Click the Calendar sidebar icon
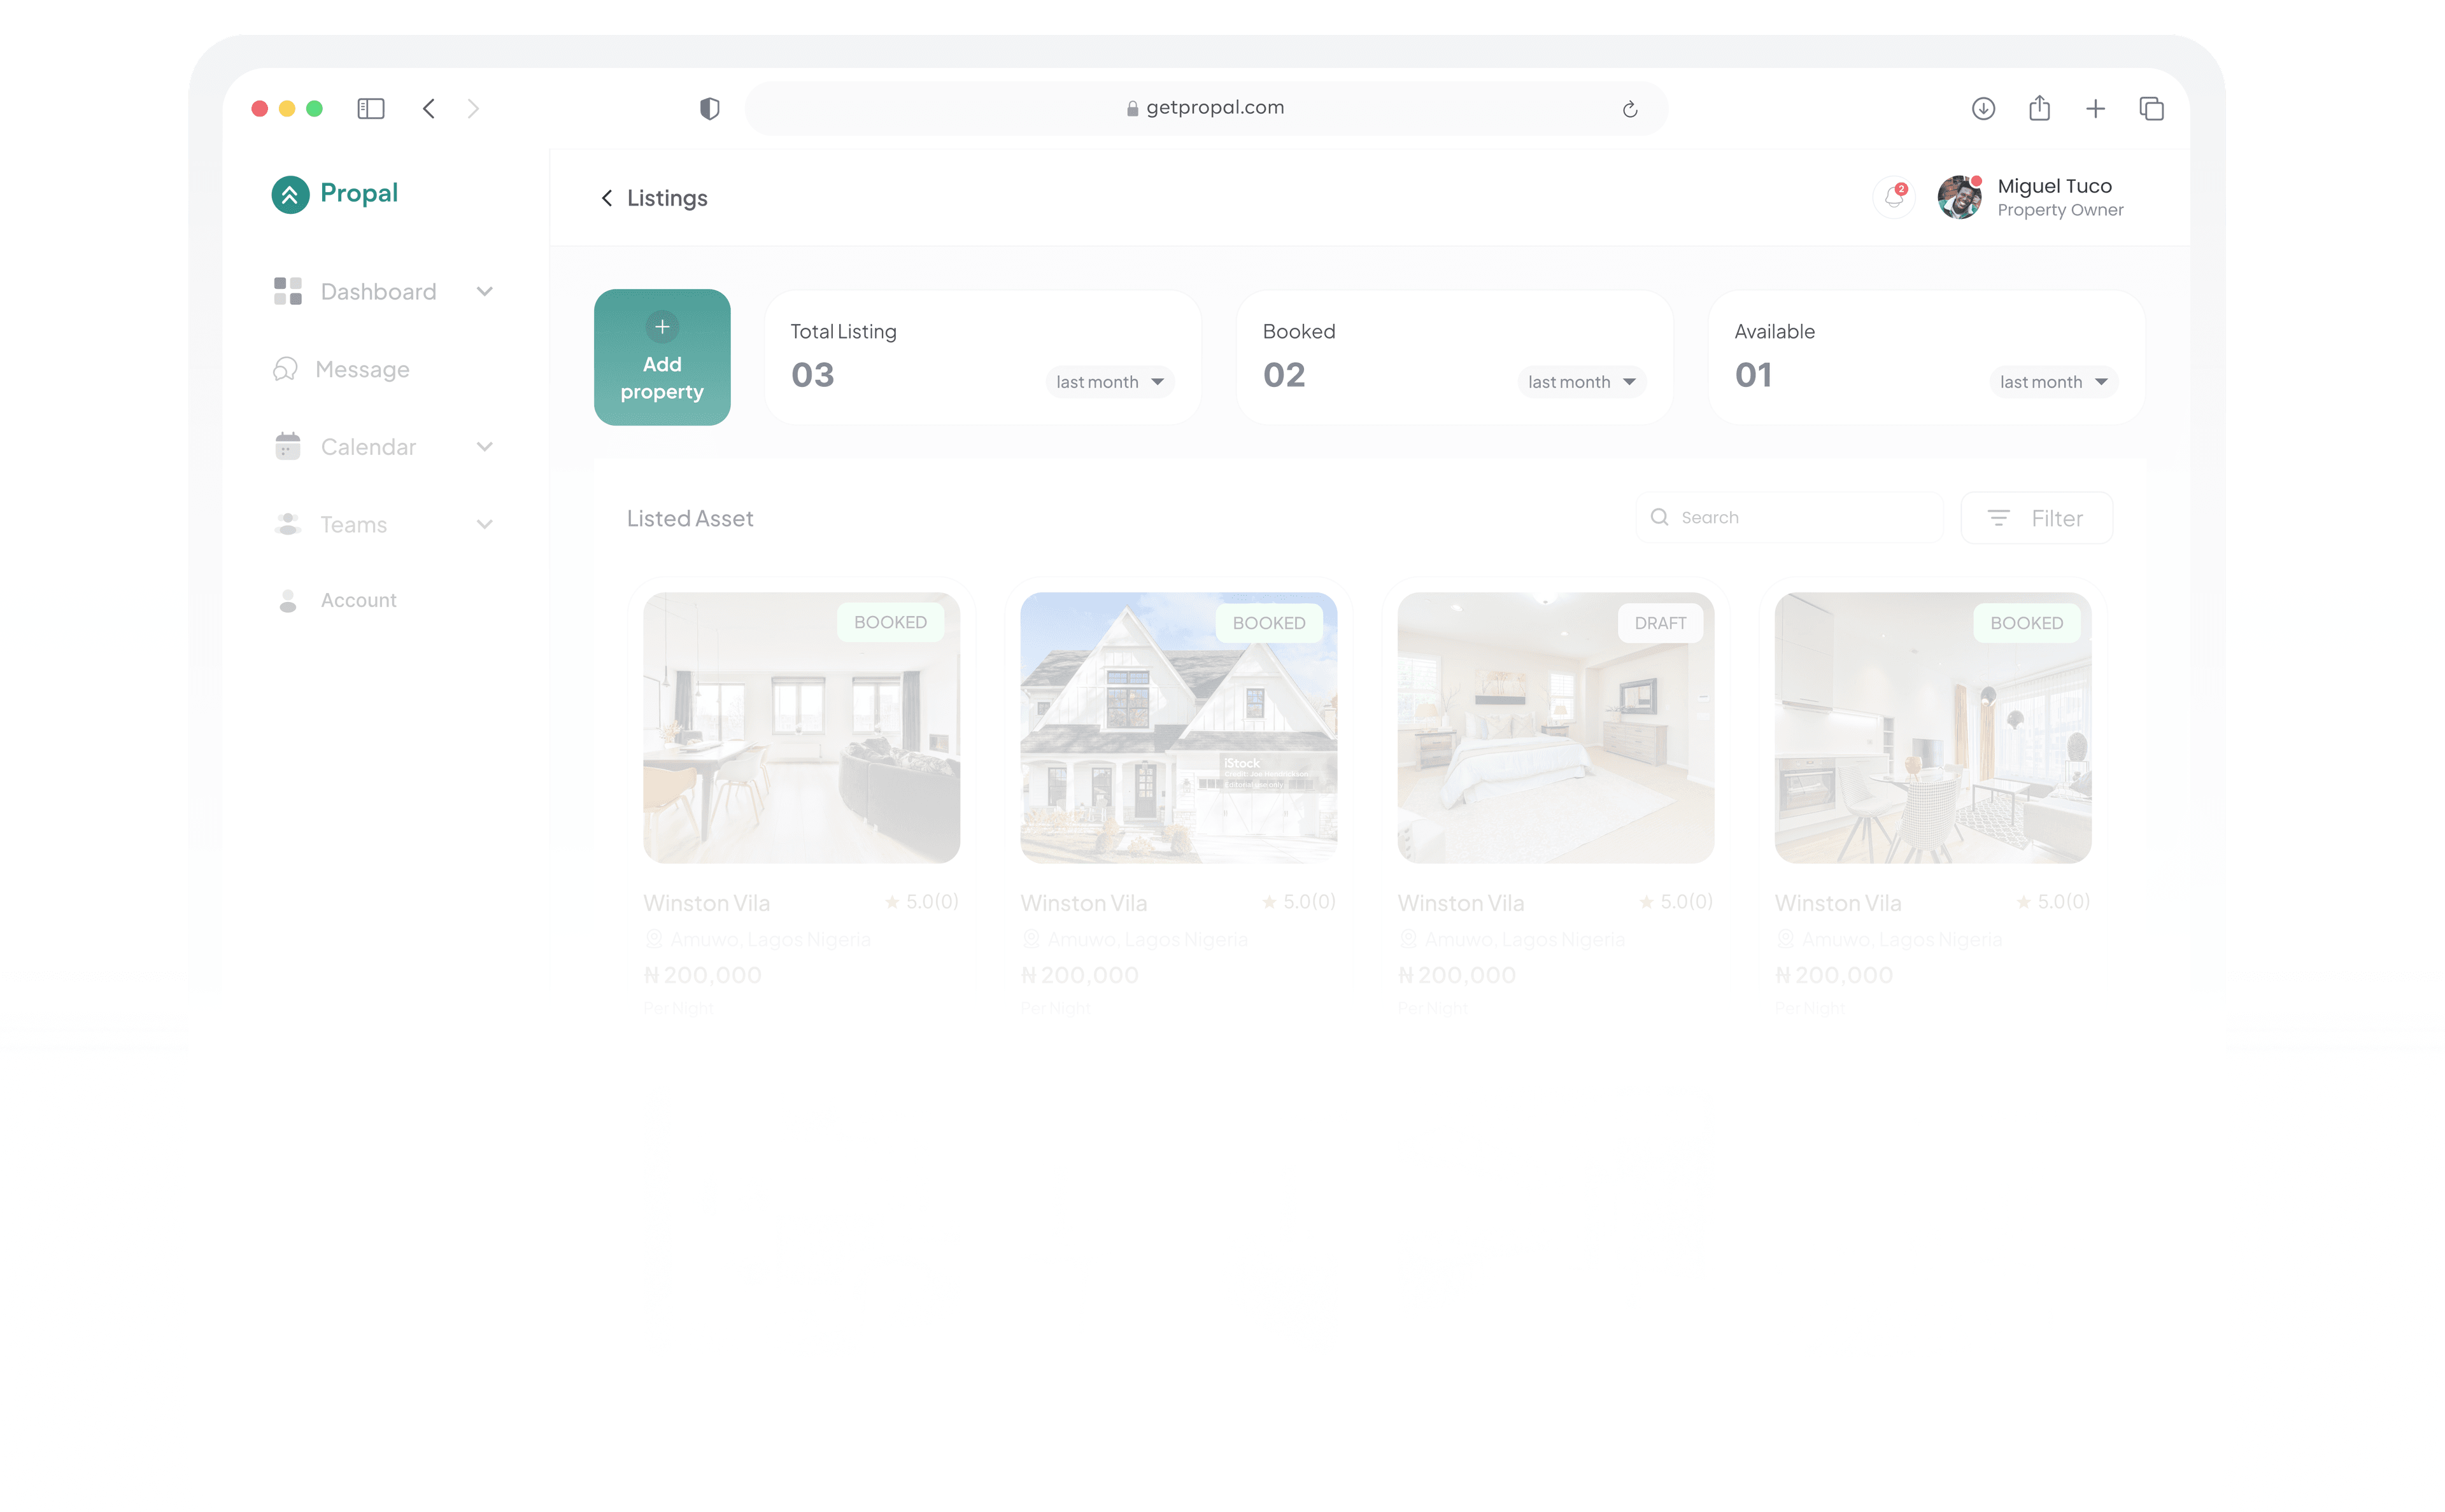 click(x=288, y=446)
